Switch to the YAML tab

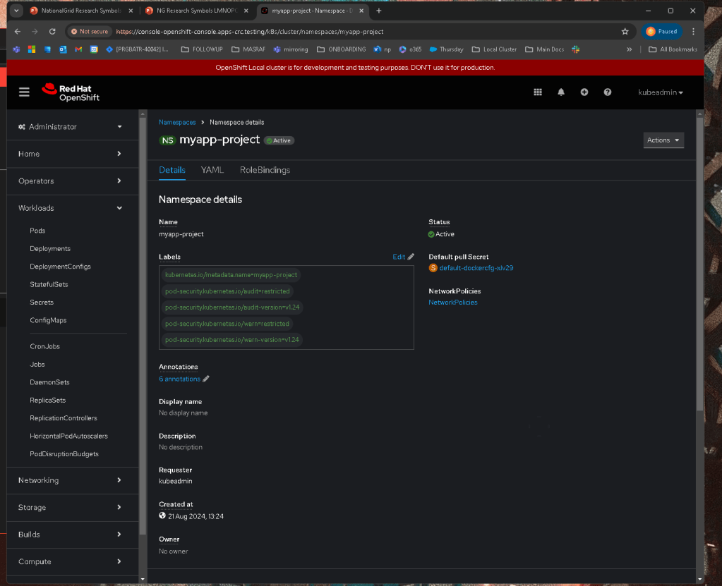pos(212,170)
